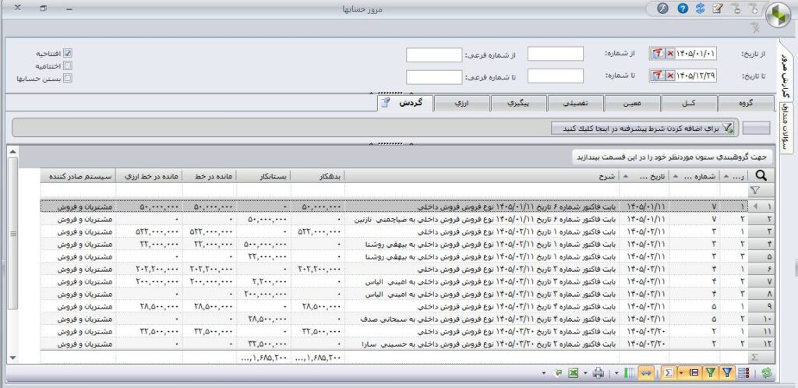Screen dimensions: 798x388
Task: Click the advanced filter condition button
Action: click(x=643, y=128)
